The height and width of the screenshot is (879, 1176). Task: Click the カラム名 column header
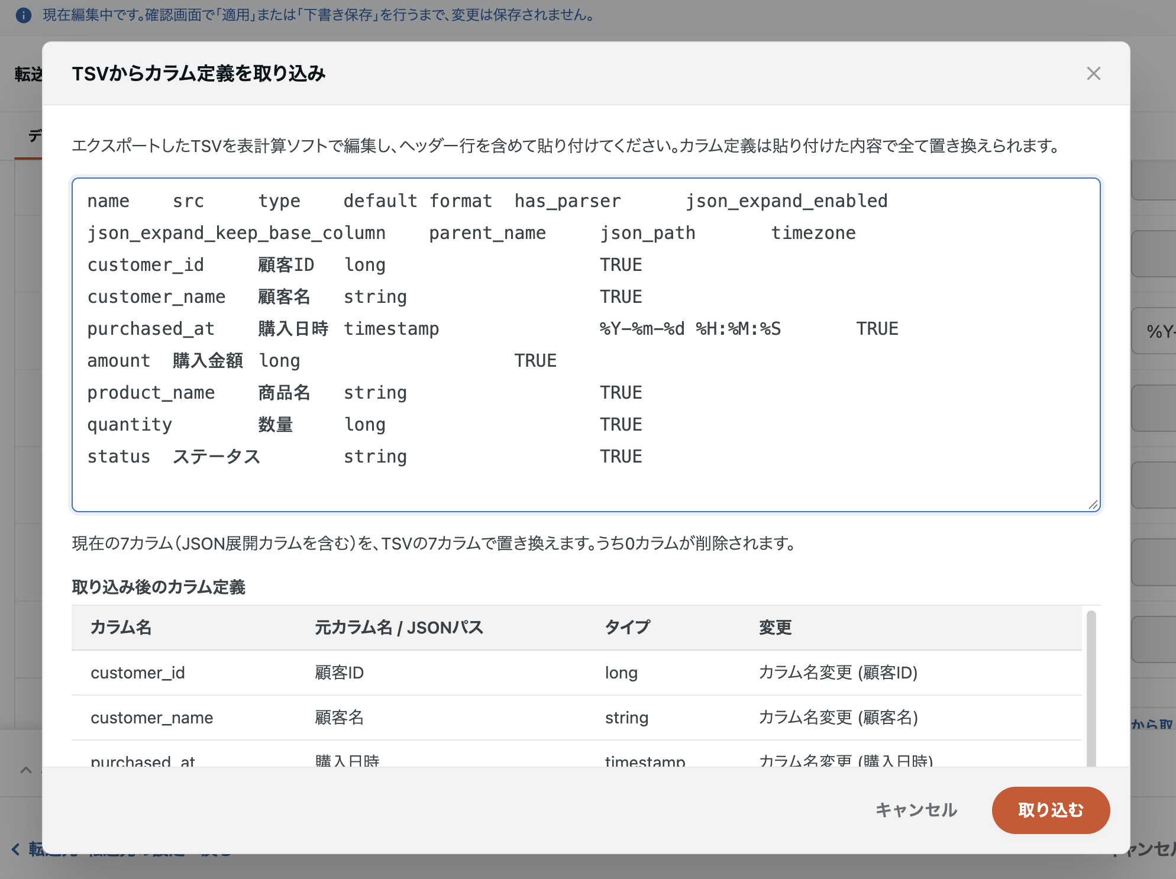tap(121, 627)
